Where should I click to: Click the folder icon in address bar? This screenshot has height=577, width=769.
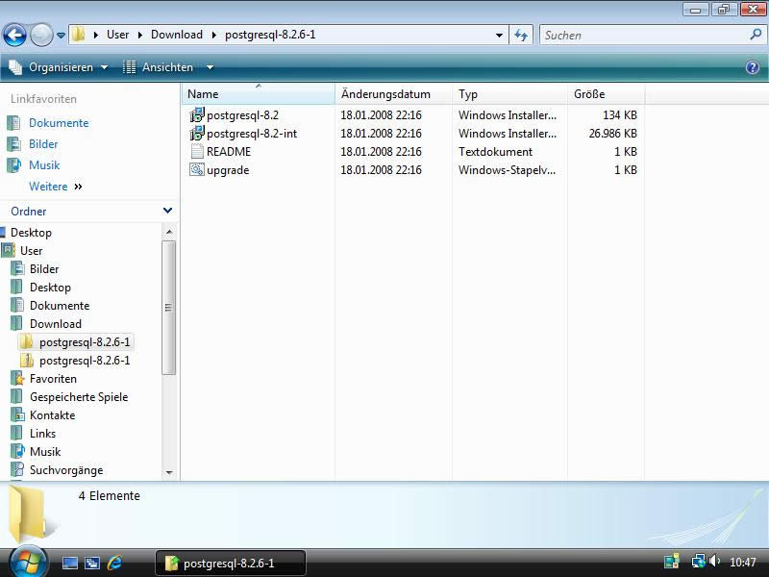pyautogui.click(x=78, y=35)
